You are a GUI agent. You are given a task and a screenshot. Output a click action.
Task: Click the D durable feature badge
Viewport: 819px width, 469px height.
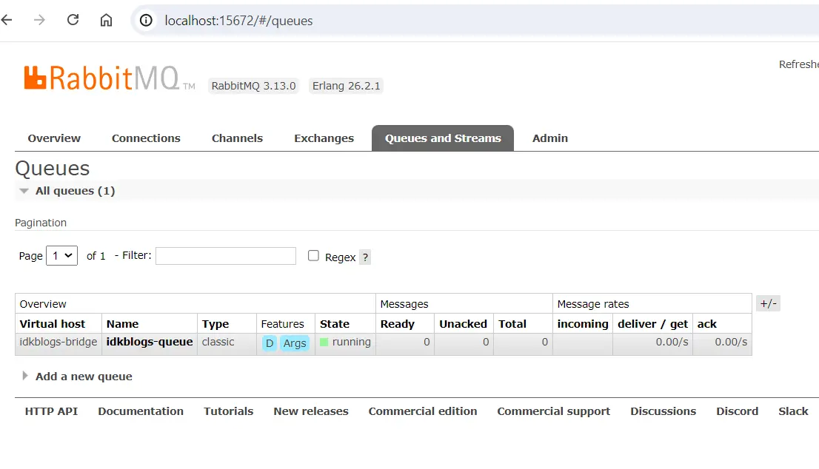click(270, 343)
